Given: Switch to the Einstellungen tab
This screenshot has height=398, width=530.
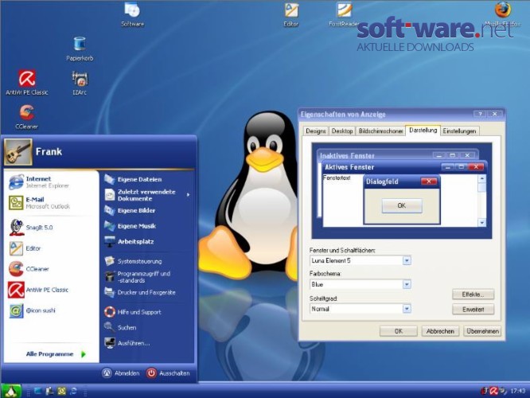Looking at the screenshot, I should 459,131.
